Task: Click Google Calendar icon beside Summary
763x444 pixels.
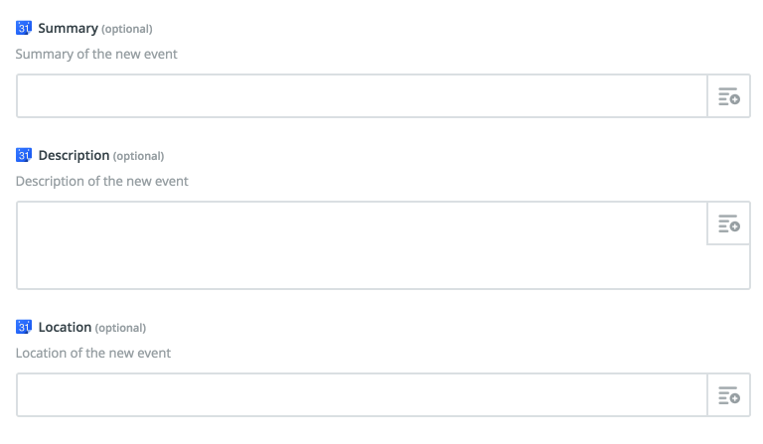Action: pyautogui.click(x=24, y=28)
